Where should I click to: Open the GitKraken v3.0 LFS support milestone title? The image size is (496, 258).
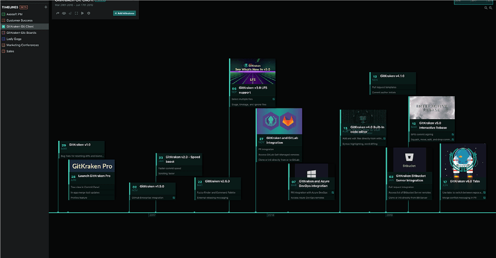pos(253,90)
